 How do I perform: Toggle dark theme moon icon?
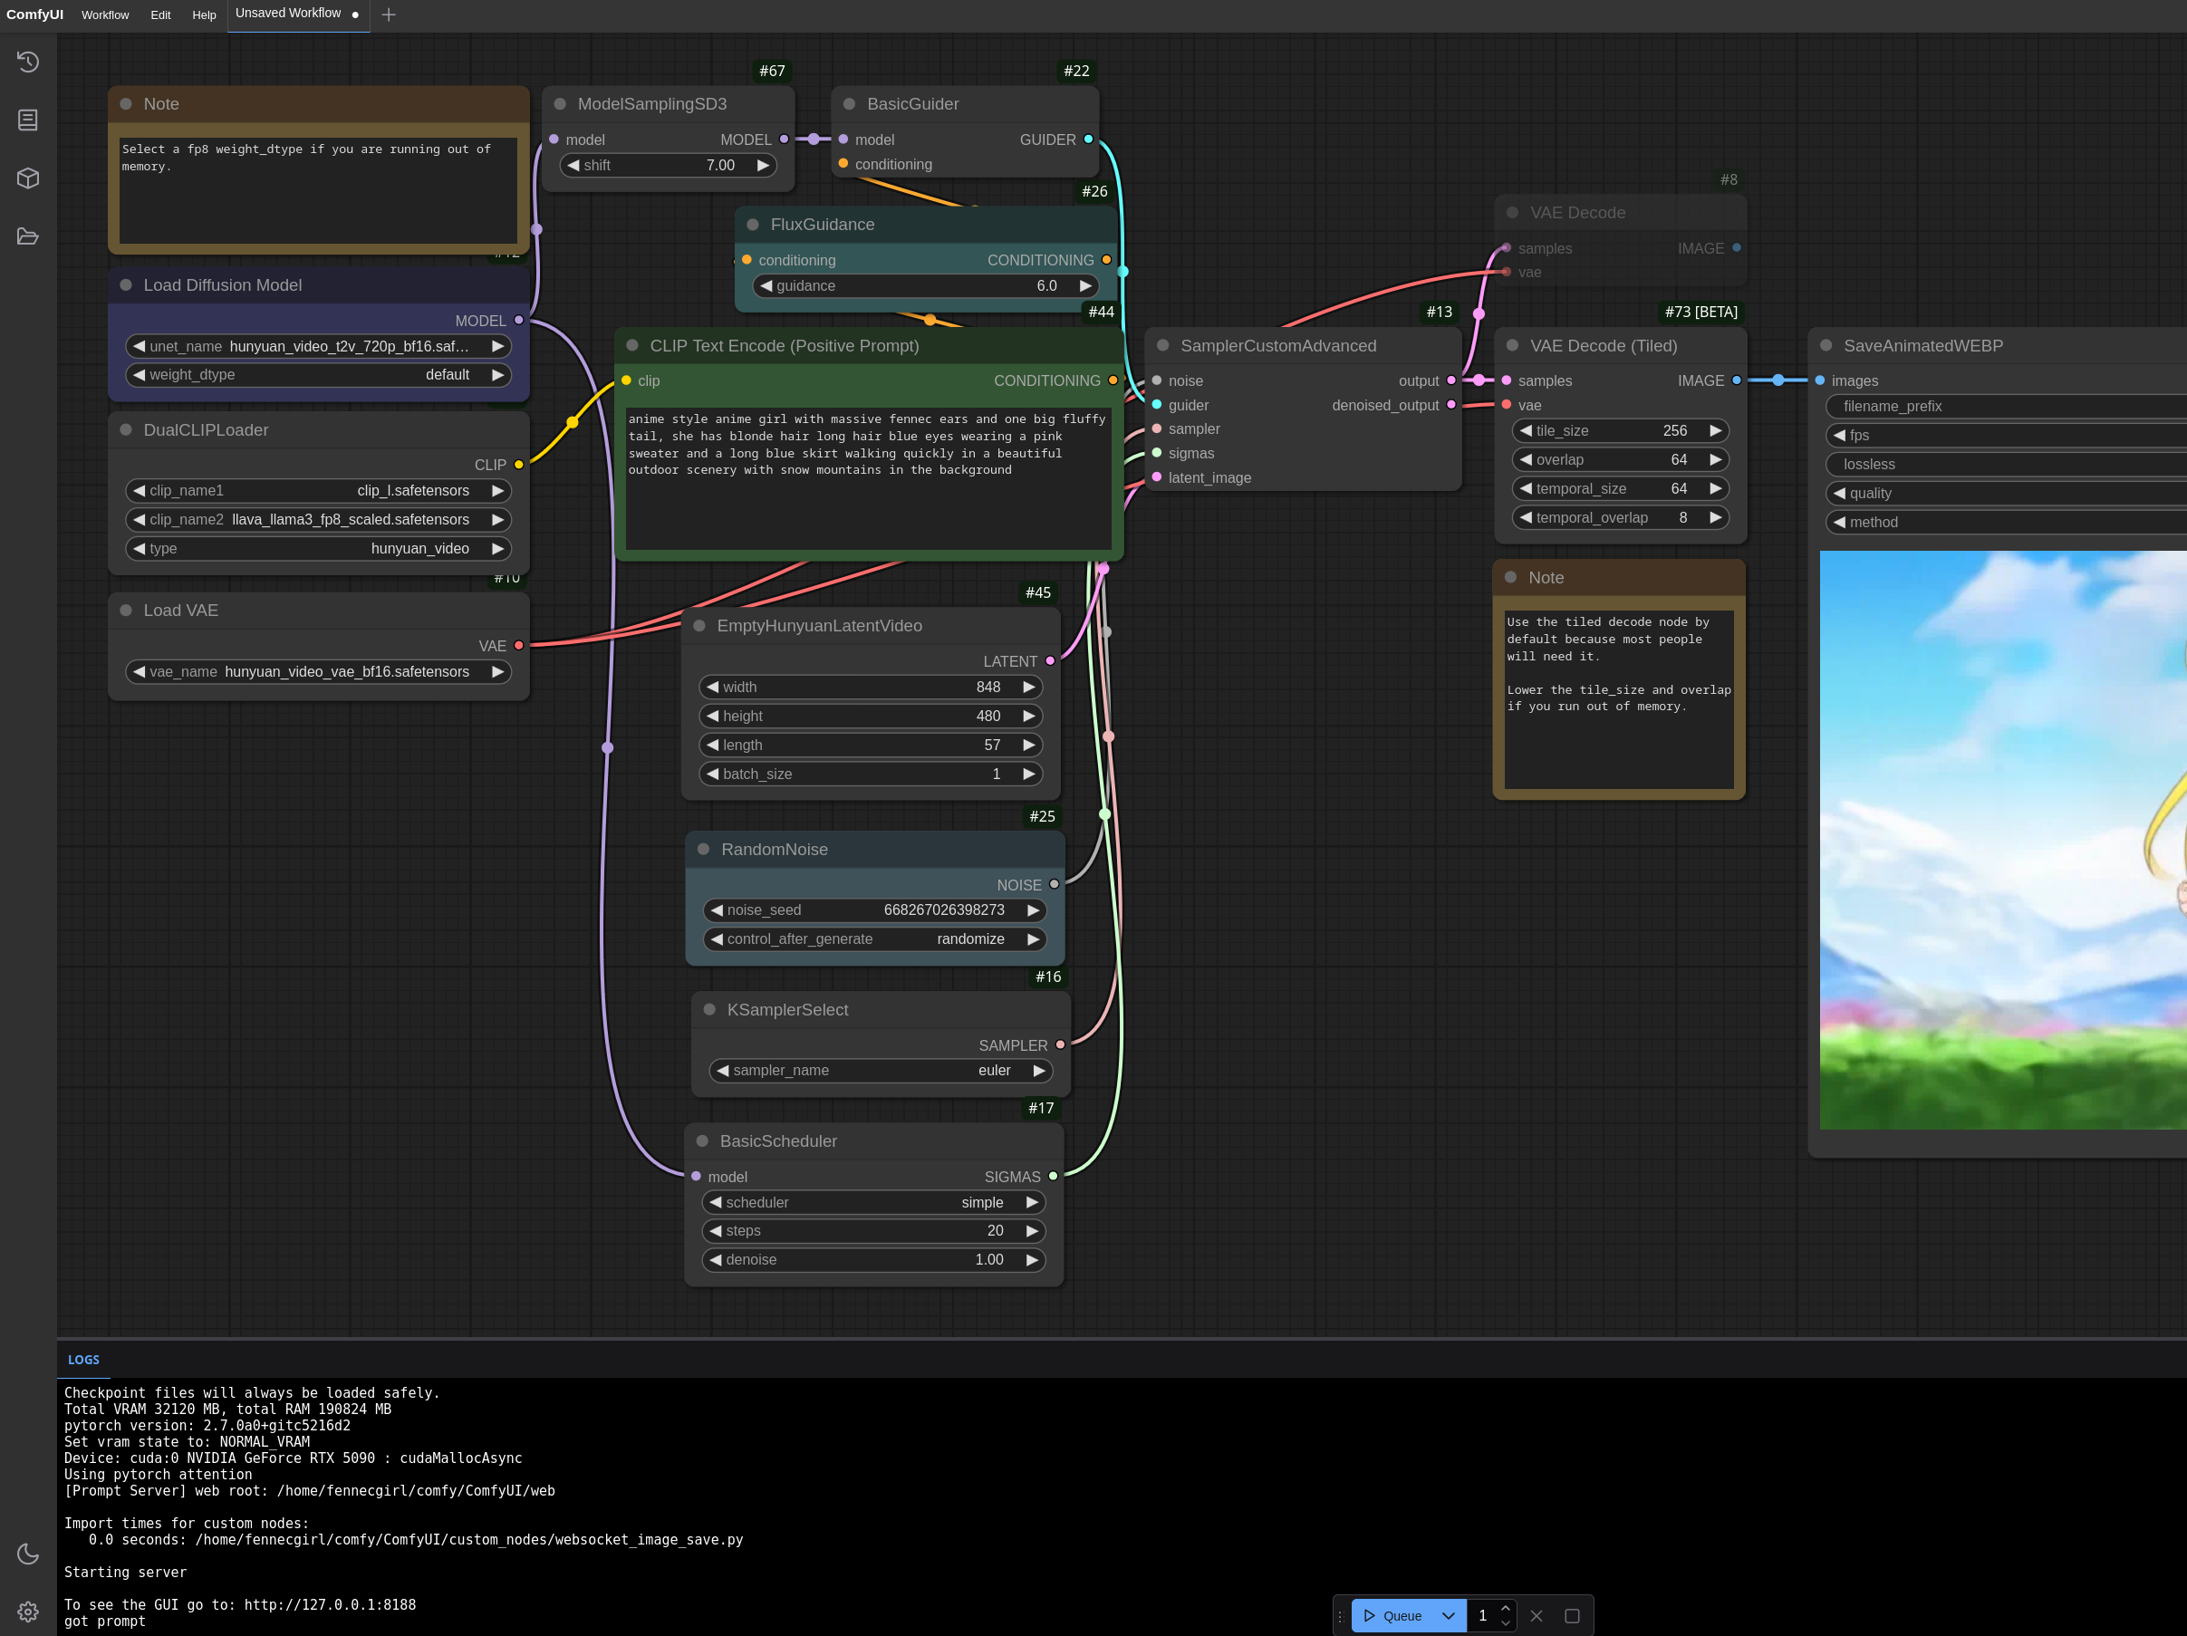28,1554
